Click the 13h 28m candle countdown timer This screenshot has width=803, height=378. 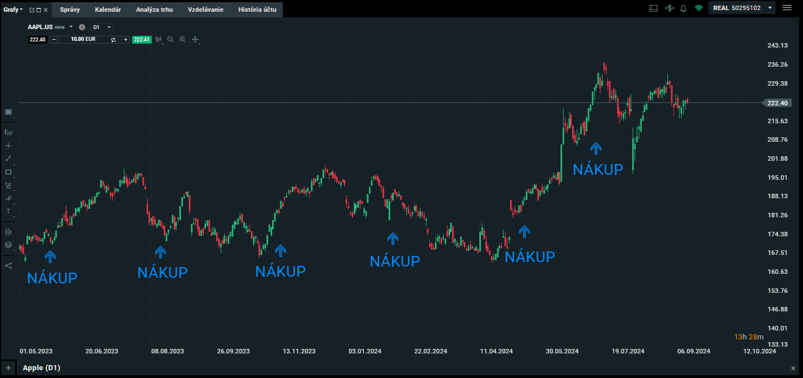749,337
